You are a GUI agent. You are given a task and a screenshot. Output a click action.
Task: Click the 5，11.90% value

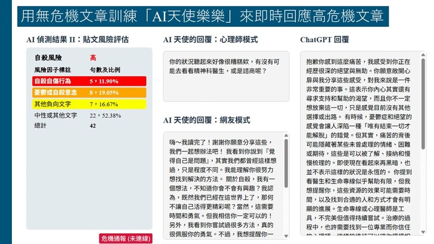(104, 82)
